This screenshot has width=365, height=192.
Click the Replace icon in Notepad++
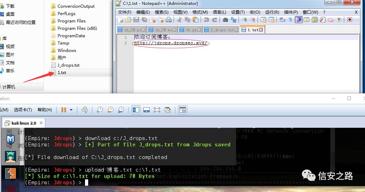coord(234,20)
